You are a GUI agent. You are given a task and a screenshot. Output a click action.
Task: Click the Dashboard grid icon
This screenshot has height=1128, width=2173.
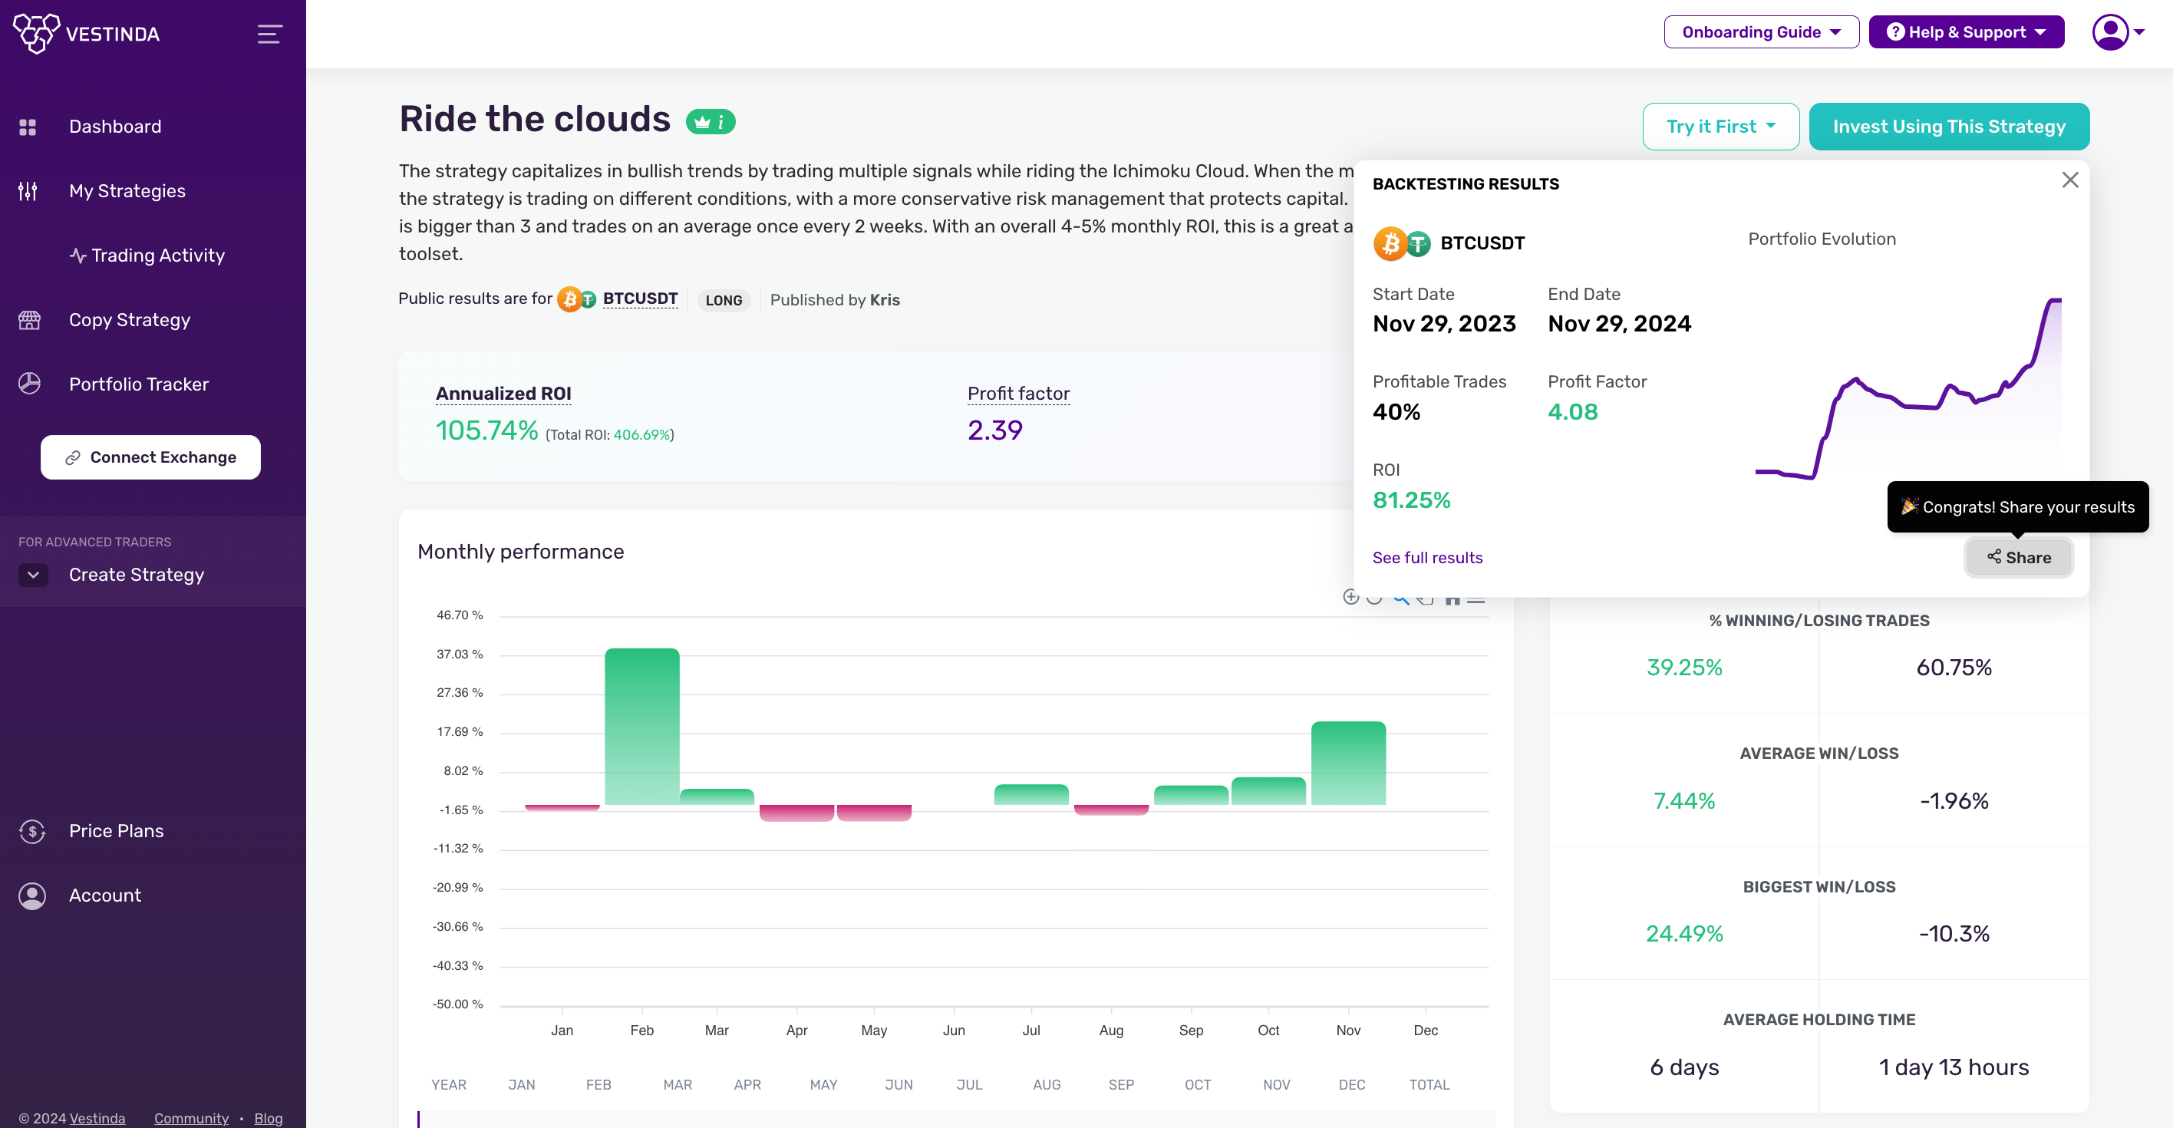click(x=28, y=127)
